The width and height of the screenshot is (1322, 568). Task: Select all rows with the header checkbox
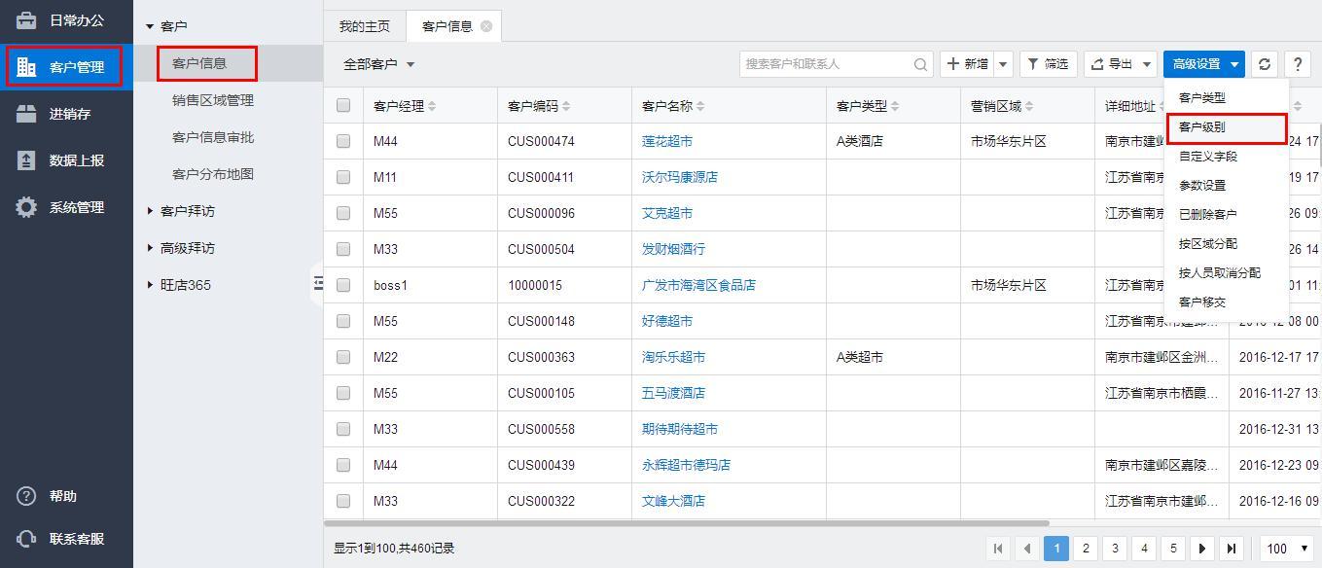[x=343, y=105]
